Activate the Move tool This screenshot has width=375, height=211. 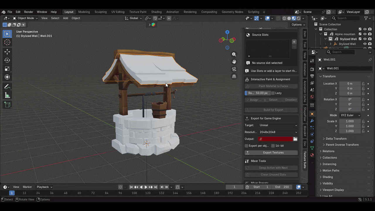7,52
